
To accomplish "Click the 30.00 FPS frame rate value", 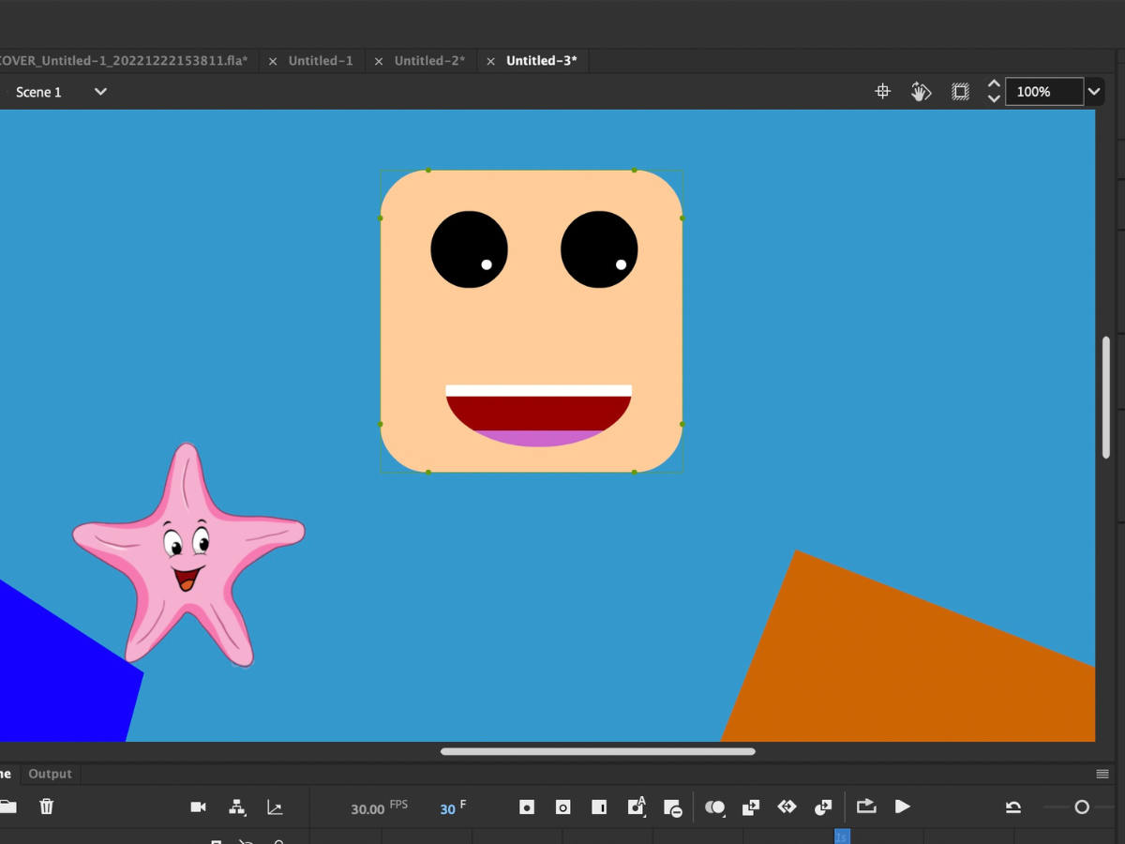I will [367, 808].
